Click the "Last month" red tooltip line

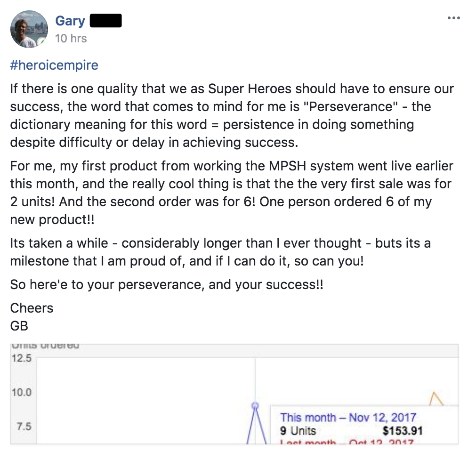tap(346, 442)
